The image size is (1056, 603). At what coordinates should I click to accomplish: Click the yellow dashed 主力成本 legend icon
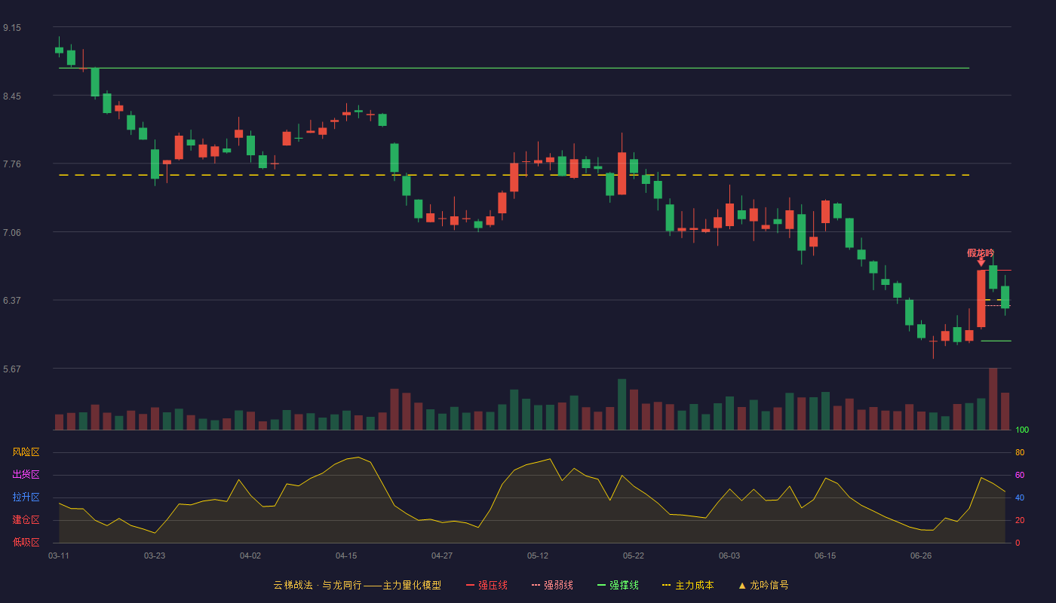(x=667, y=585)
